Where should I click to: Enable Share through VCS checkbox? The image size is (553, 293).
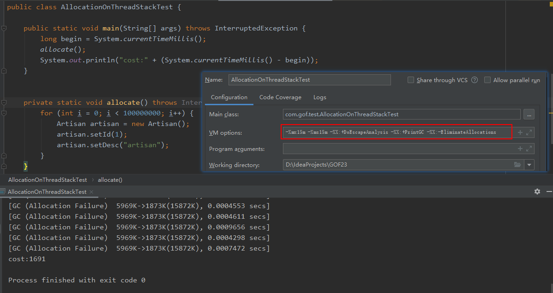410,80
